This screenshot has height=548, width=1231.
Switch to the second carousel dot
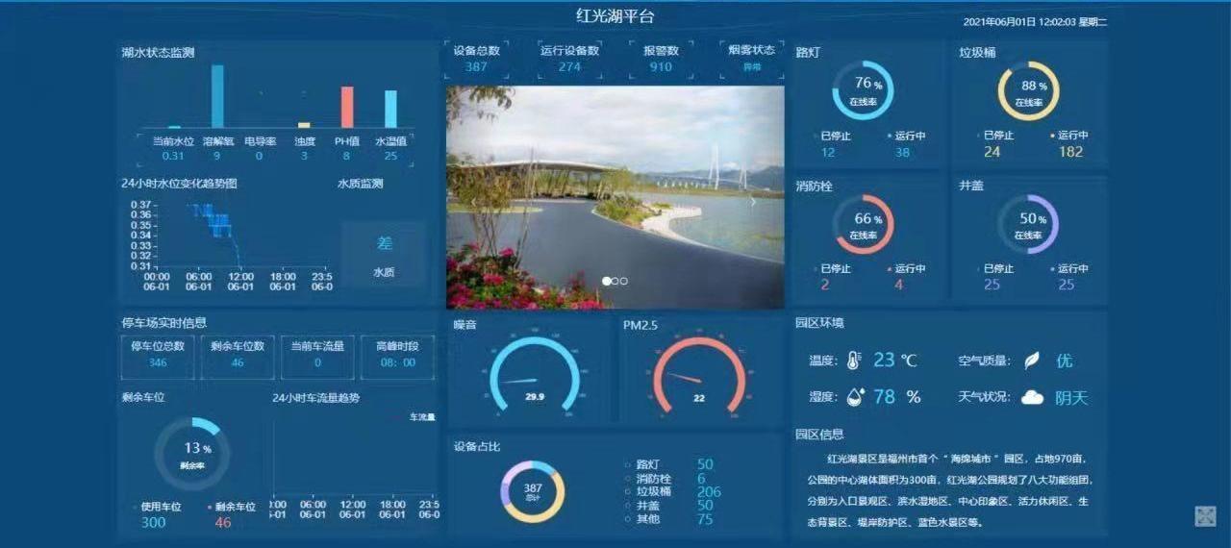coord(615,281)
